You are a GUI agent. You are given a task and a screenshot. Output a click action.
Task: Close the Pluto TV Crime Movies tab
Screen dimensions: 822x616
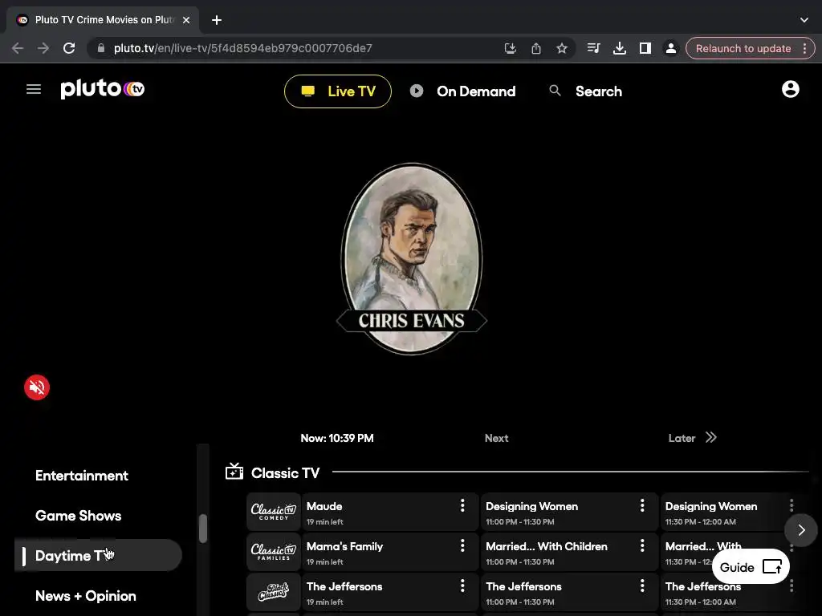click(x=186, y=20)
